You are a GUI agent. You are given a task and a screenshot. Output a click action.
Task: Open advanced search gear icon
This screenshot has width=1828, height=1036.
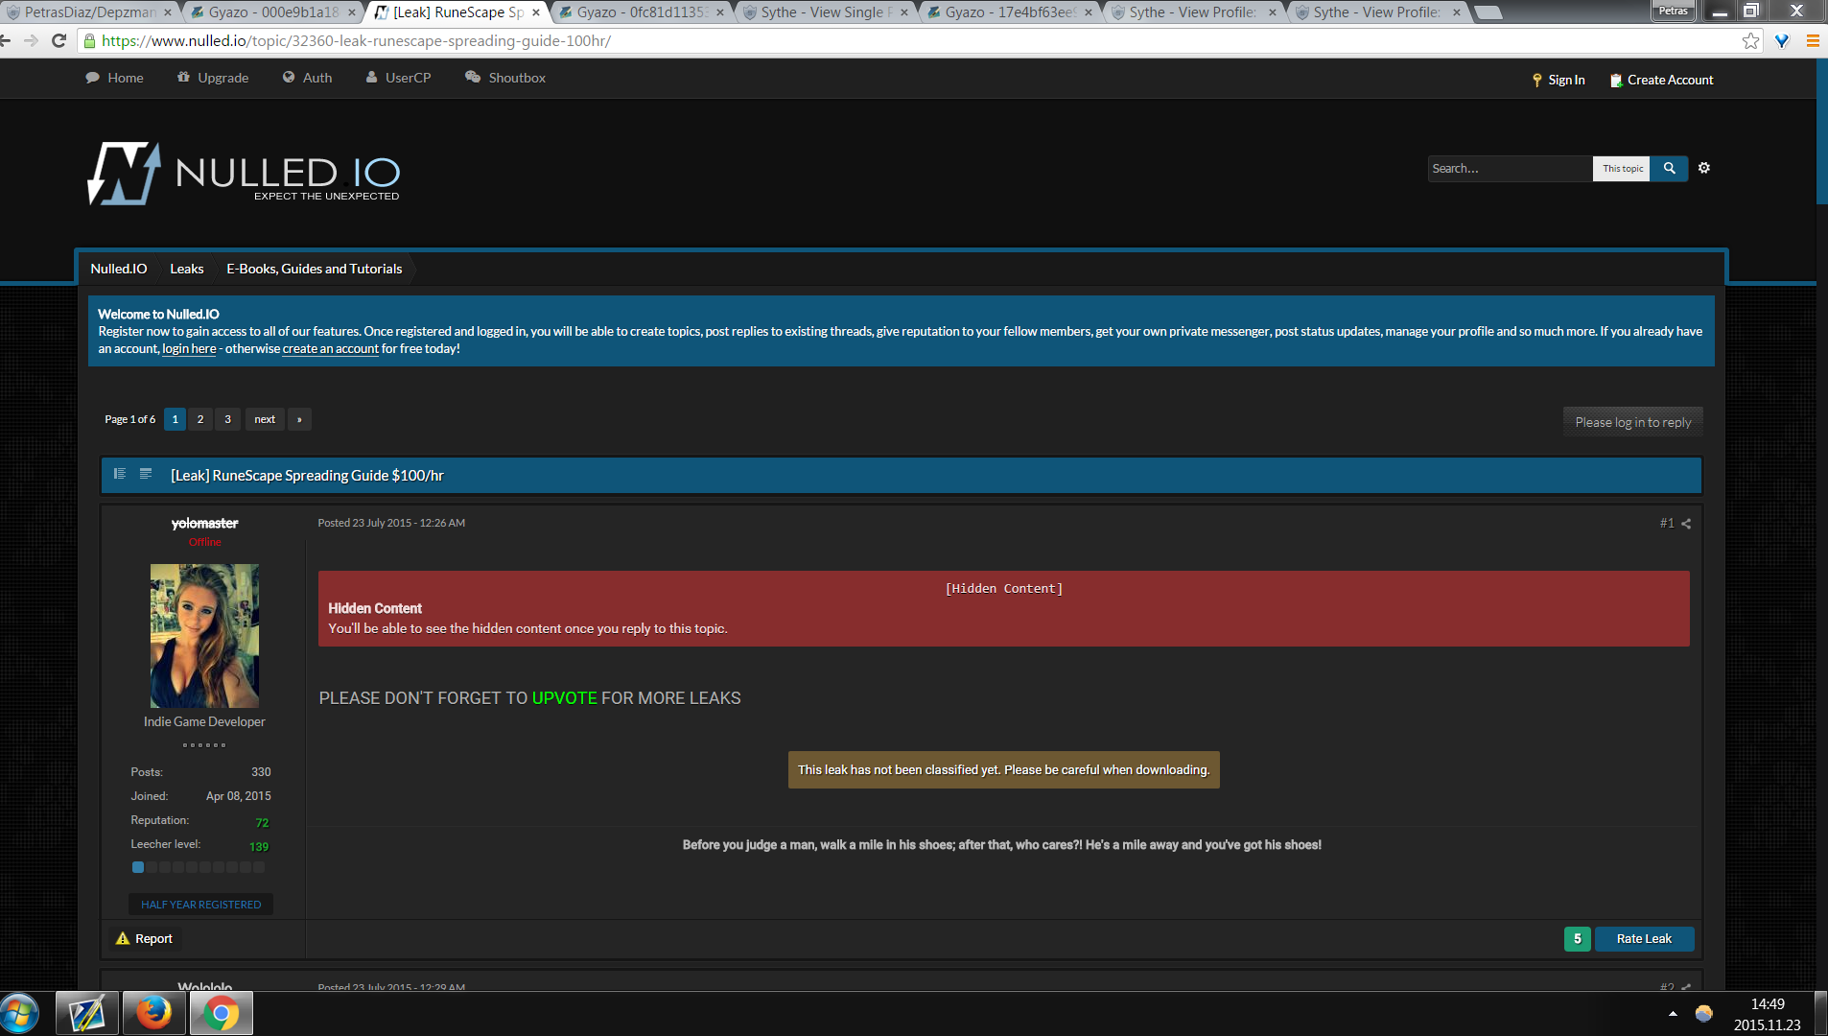pyautogui.click(x=1704, y=168)
